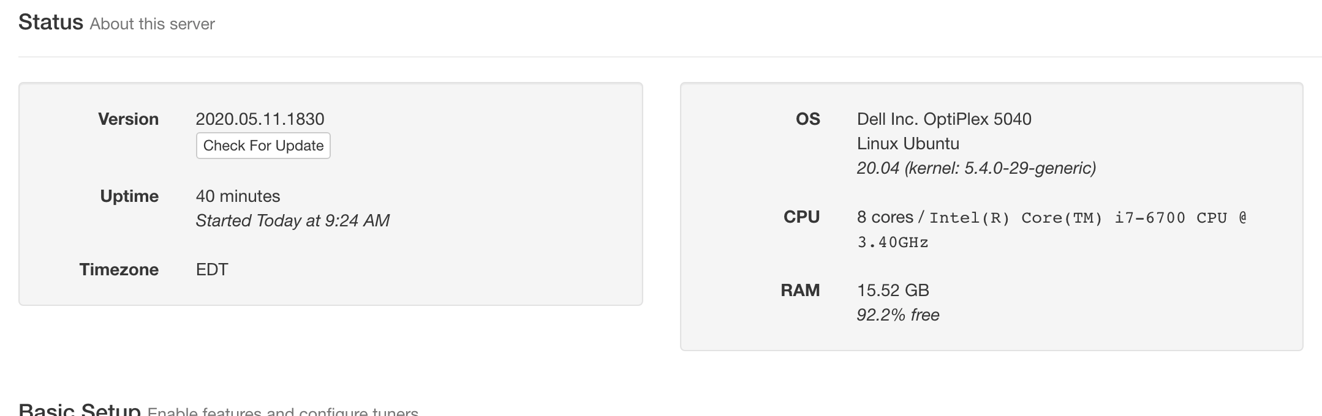Image resolution: width=1322 pixels, height=416 pixels.
Task: Click the Timezone label
Action: click(x=119, y=269)
